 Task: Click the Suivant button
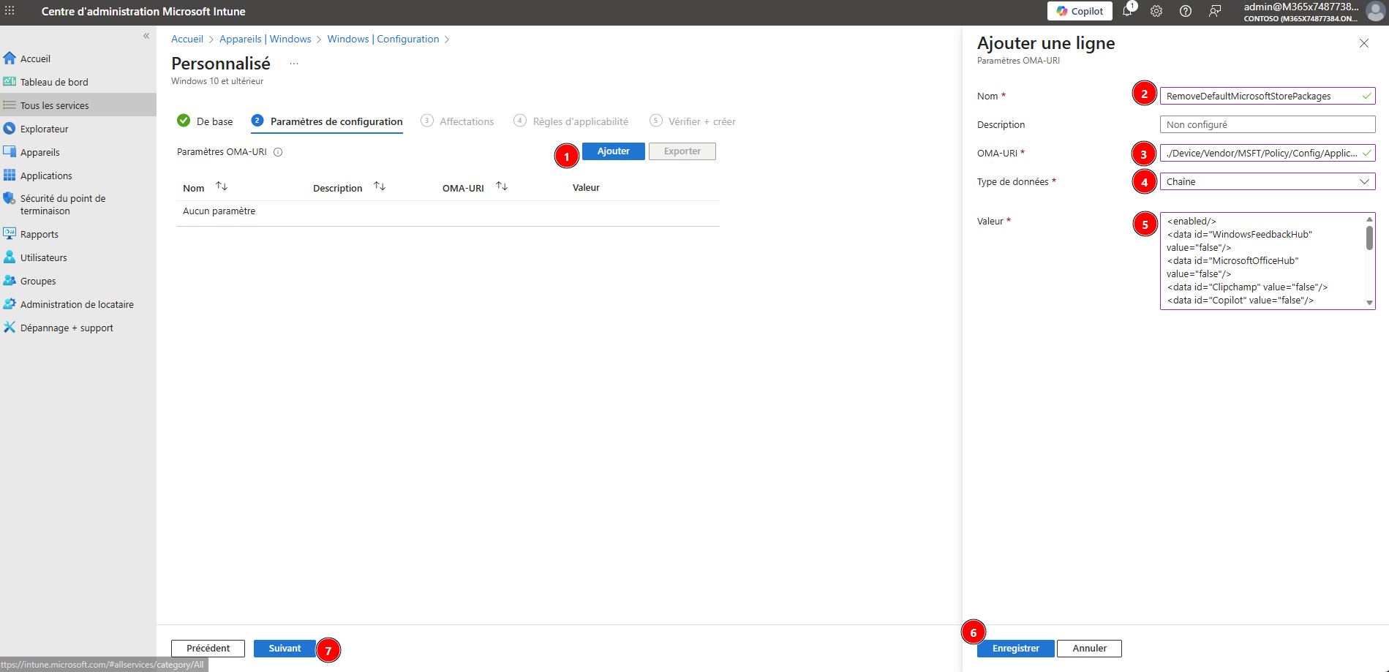285,649
